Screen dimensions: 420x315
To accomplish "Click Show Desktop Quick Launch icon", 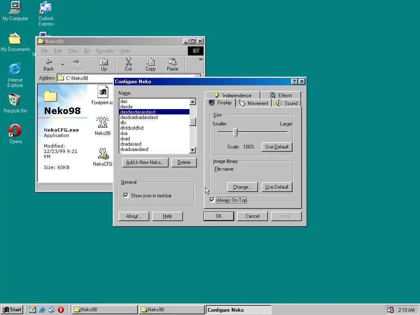I will (33, 310).
